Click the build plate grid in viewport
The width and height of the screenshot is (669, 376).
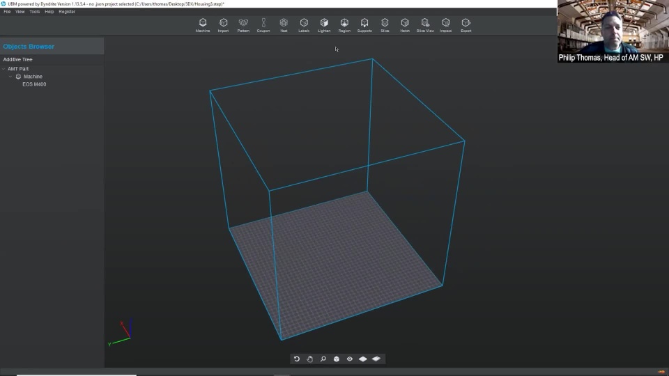(x=335, y=265)
